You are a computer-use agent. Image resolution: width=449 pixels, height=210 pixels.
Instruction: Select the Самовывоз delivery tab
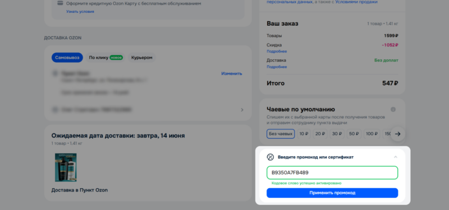coord(67,58)
